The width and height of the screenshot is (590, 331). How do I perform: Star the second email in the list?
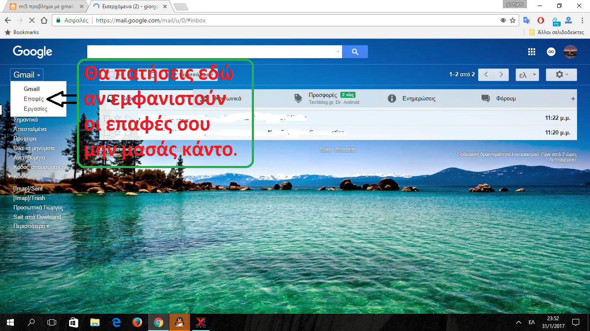coord(117,132)
